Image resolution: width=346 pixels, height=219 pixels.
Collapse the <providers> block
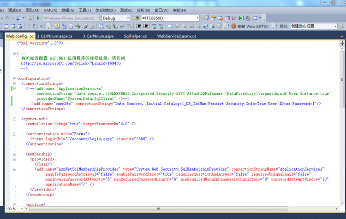point(15,159)
